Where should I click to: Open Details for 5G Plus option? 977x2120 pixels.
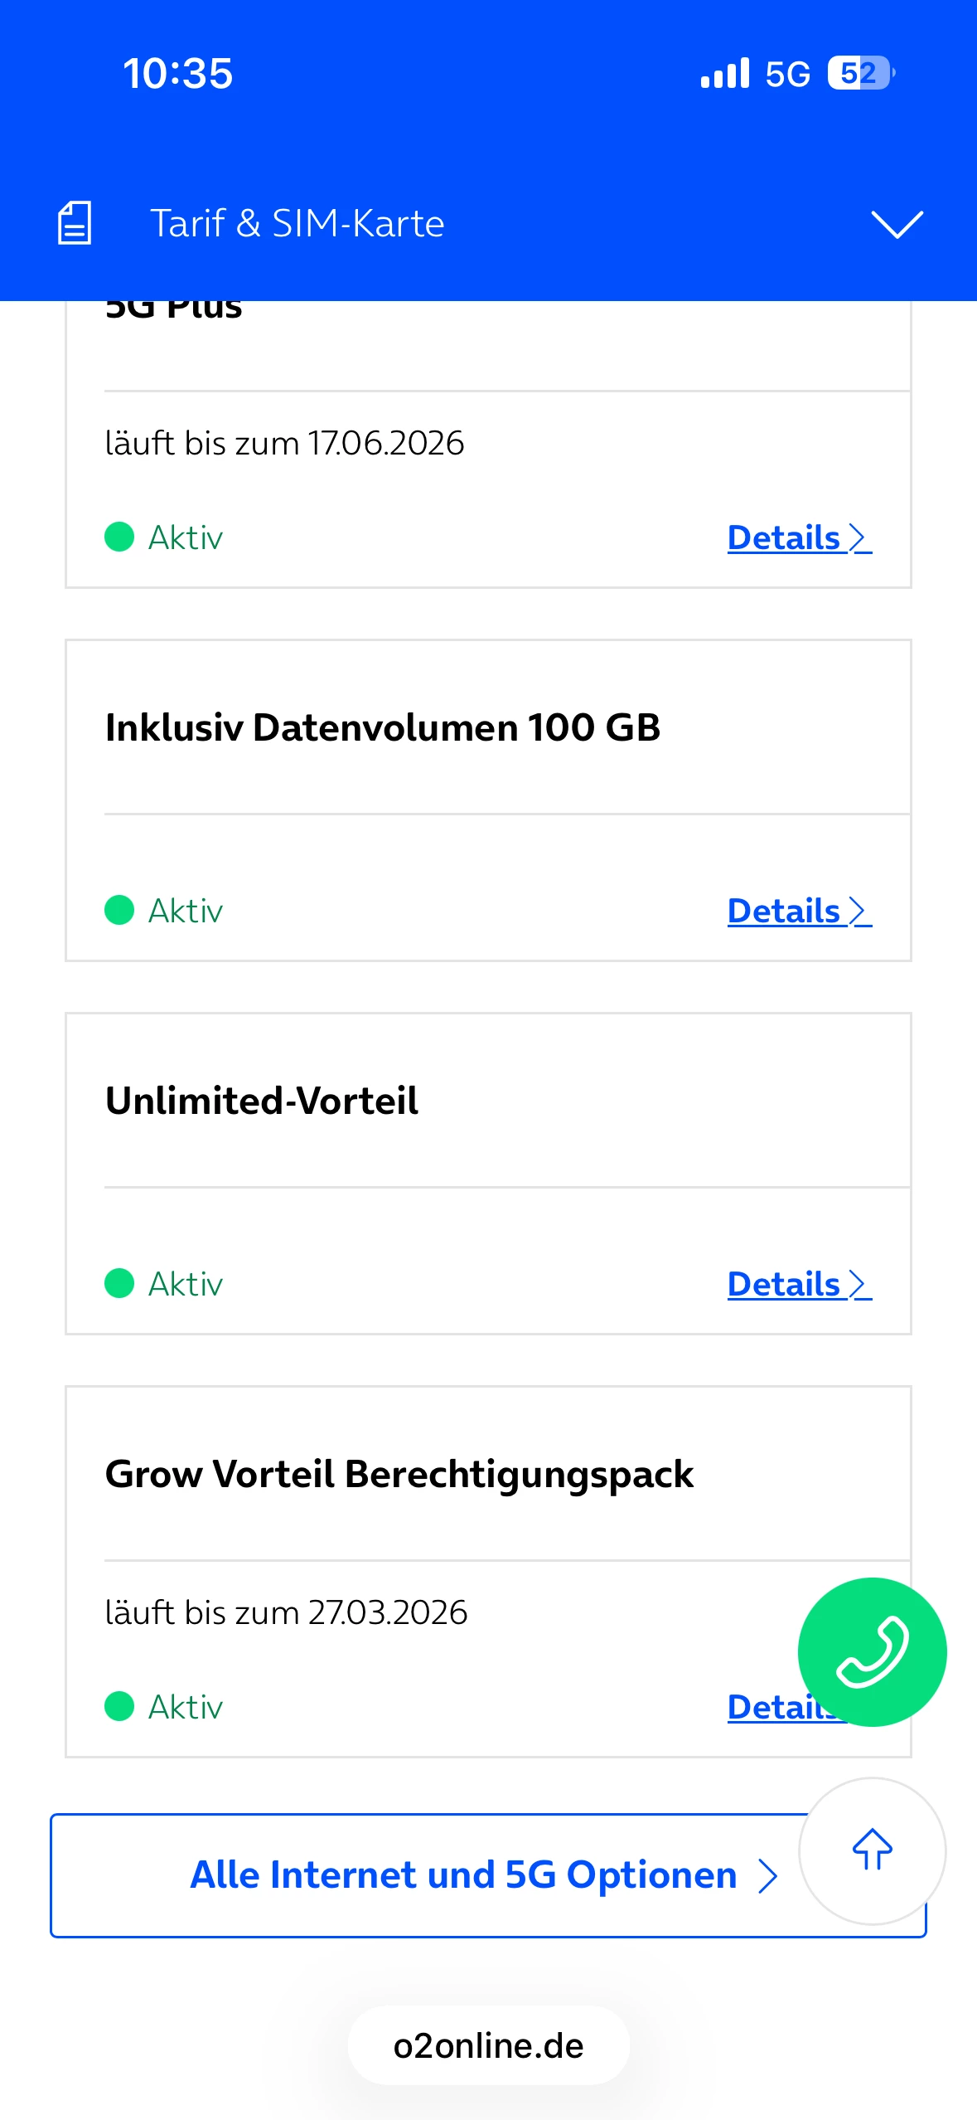coord(799,537)
